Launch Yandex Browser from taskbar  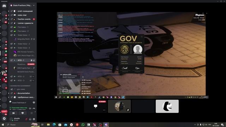point(71,125)
